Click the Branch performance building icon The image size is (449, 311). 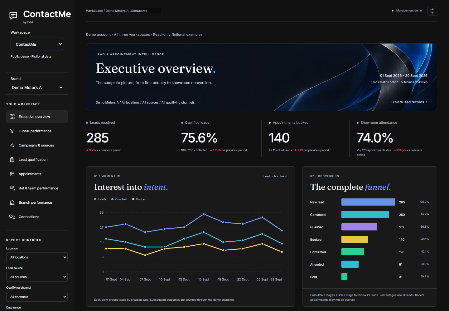coord(12,202)
